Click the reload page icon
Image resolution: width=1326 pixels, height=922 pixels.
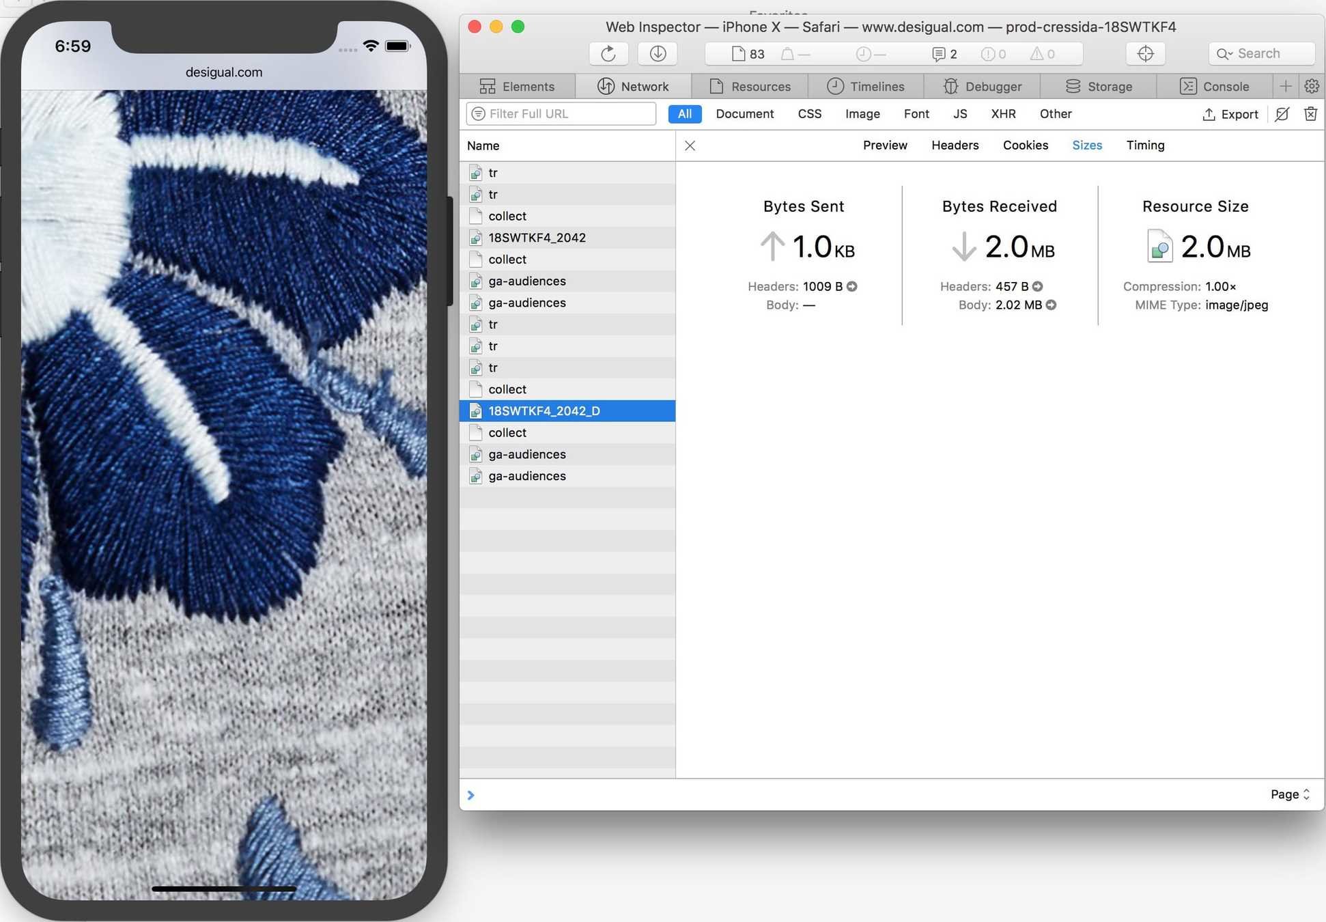608,54
